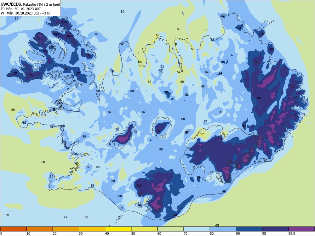Click the legend tick label '99.9'

pos(291,233)
